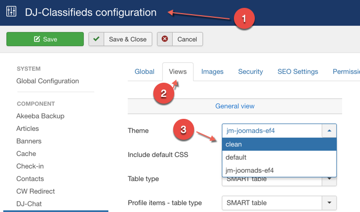Viewport: 360px width, 212px height.
Task: Choose jm-joomads-ef4 in dropdown list
Action: point(279,171)
